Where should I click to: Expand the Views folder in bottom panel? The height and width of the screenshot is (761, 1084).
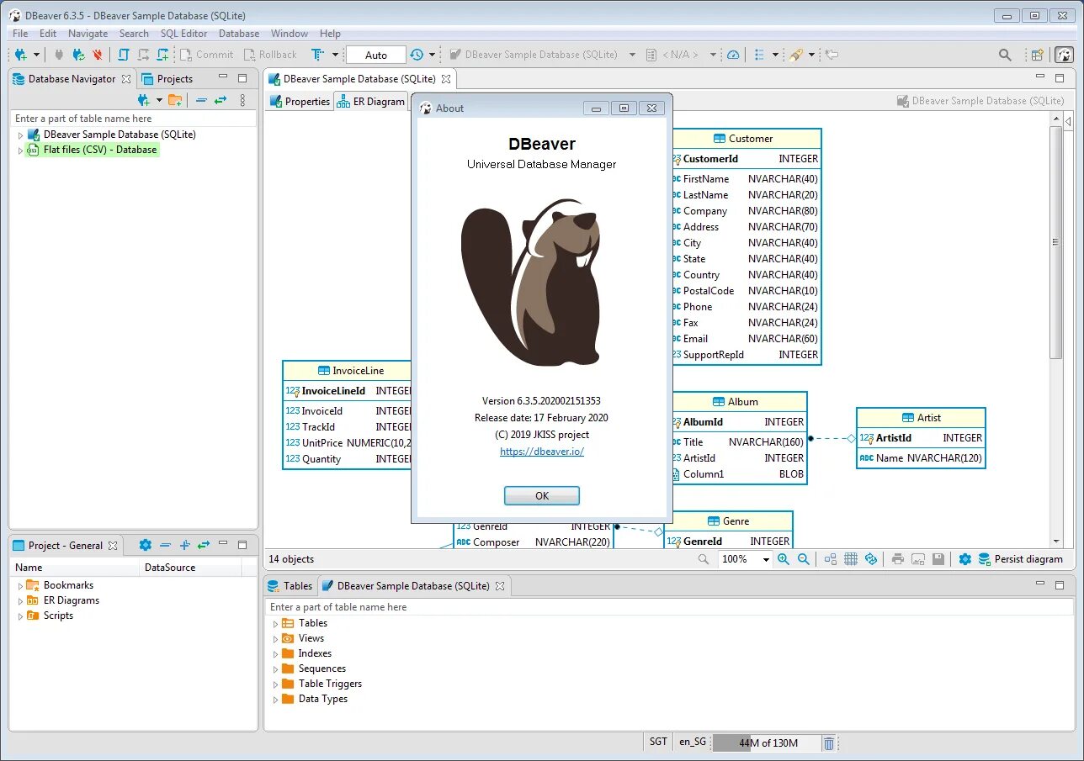[275, 639]
